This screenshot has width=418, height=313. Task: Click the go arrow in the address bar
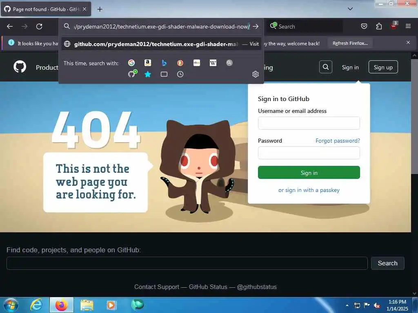256,26
